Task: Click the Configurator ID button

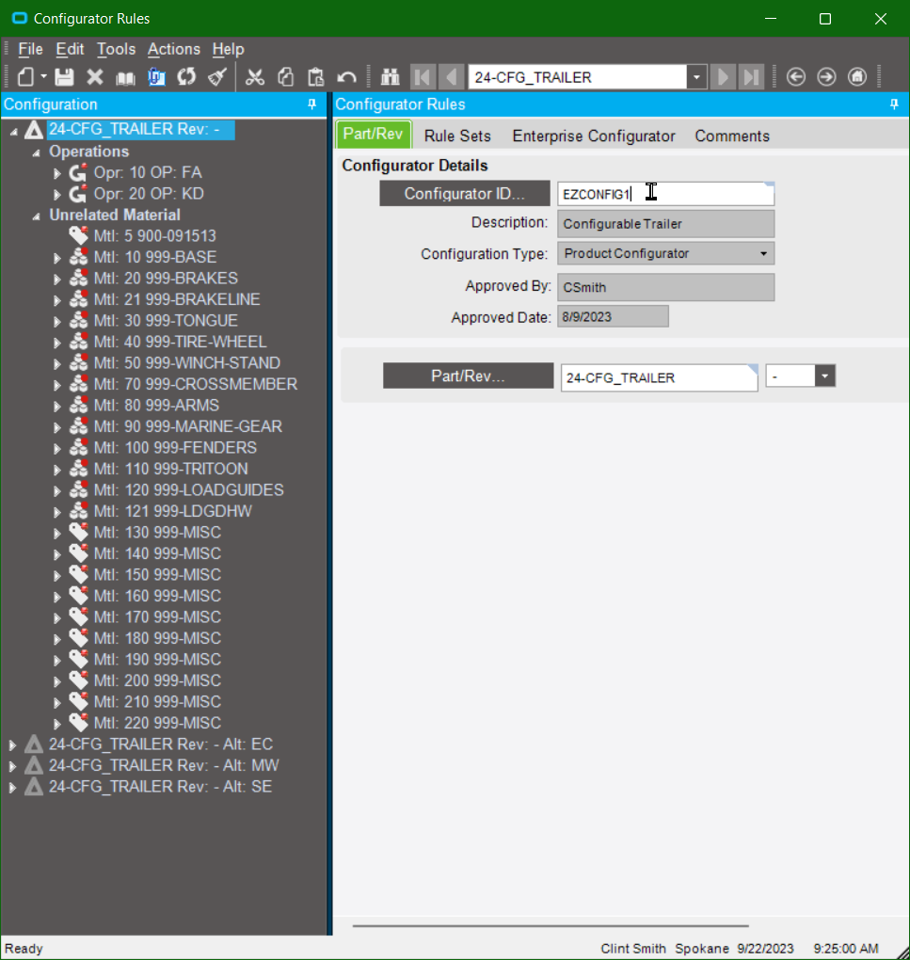Action: [x=465, y=194]
